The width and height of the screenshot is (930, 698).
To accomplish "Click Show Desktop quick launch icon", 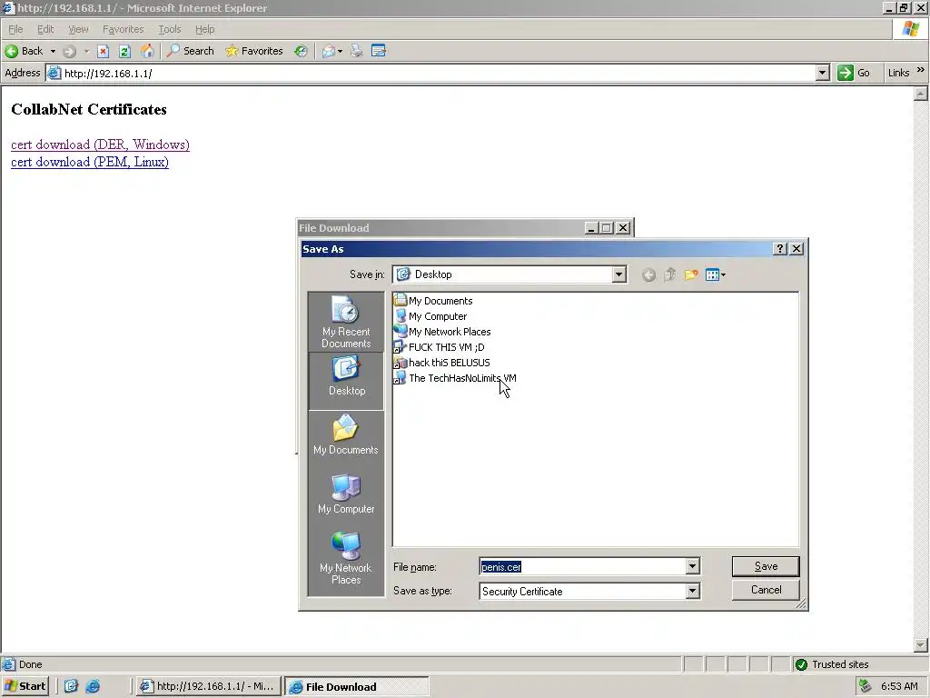I will pos(71,686).
